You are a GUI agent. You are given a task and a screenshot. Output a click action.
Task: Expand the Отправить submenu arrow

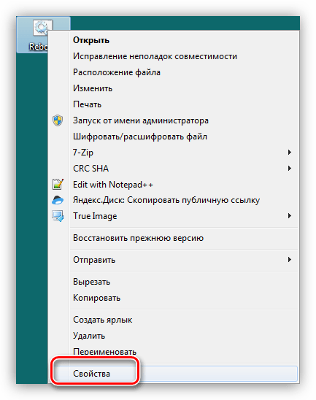(290, 260)
